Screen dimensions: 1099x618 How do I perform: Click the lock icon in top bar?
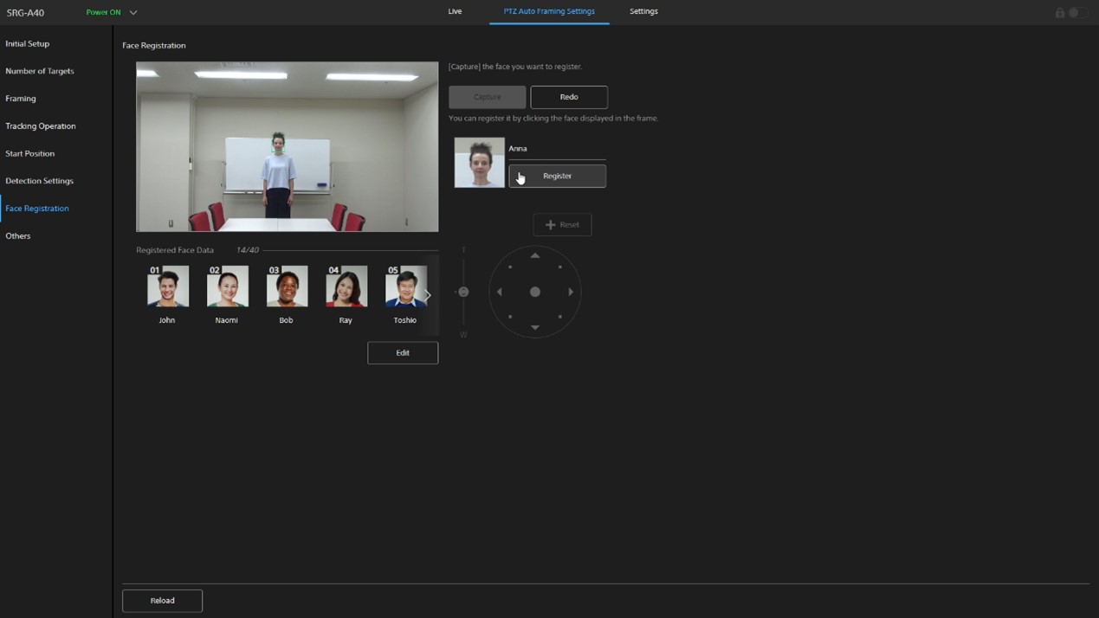click(1059, 12)
